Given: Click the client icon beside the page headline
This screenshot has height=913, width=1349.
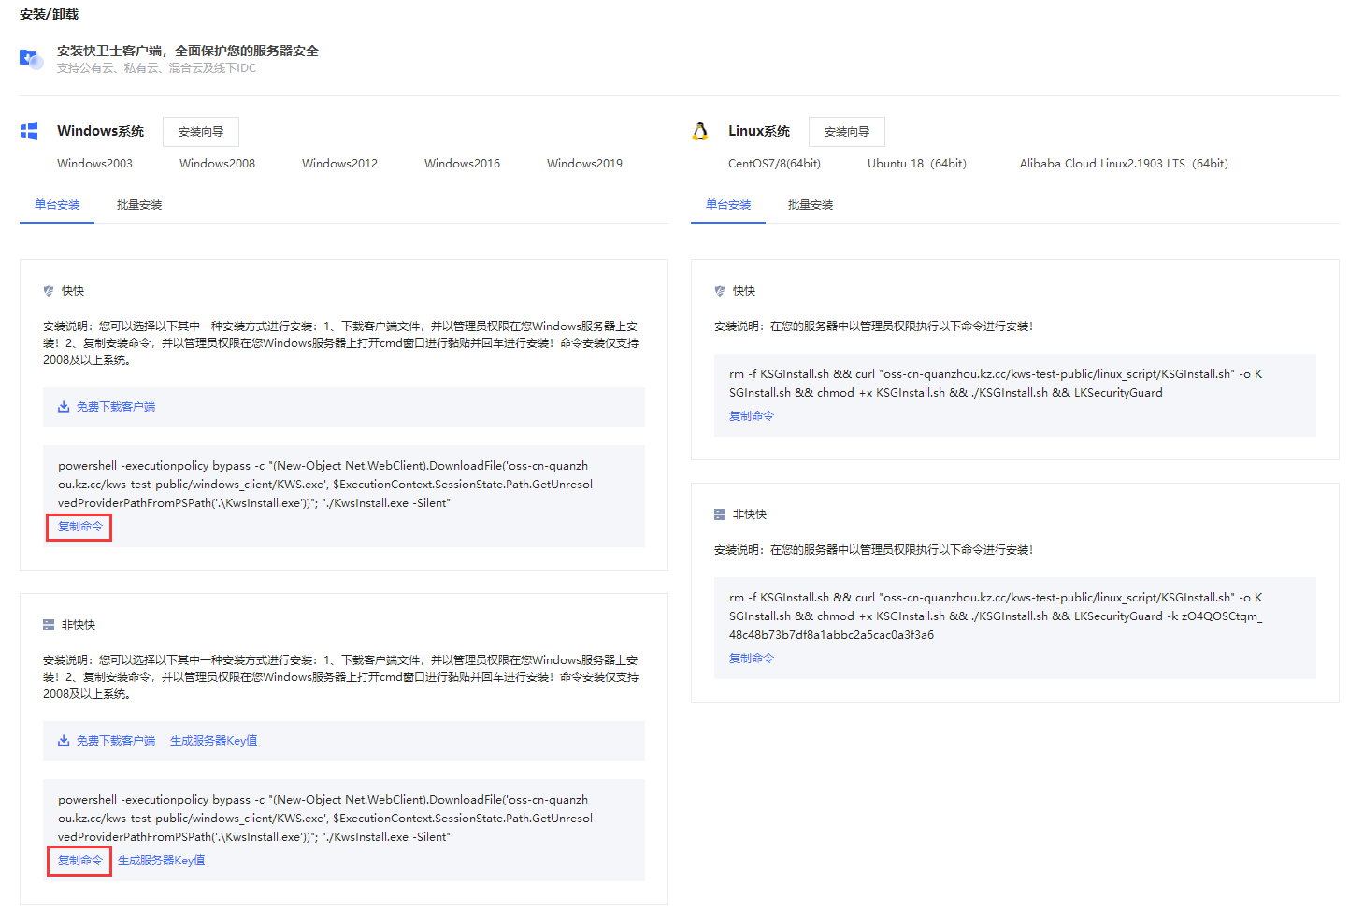Looking at the screenshot, I should (31, 59).
